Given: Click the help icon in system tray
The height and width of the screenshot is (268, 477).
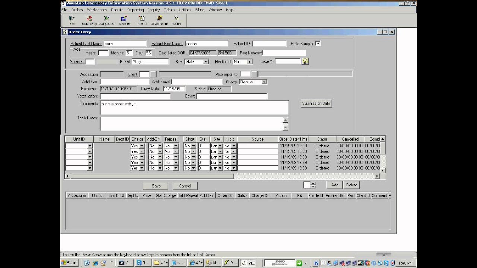Looking at the screenshot, I should click(316, 263).
